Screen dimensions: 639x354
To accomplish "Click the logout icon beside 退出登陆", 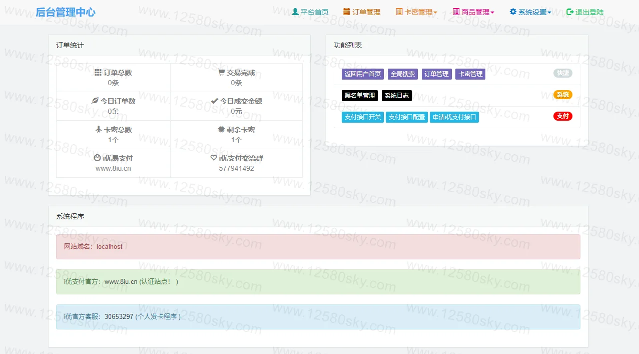I will (x=570, y=12).
